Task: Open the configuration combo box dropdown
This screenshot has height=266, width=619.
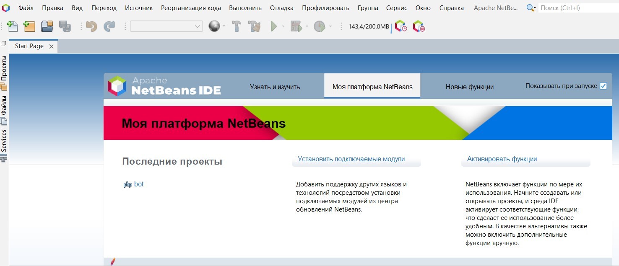Action: coord(196,26)
